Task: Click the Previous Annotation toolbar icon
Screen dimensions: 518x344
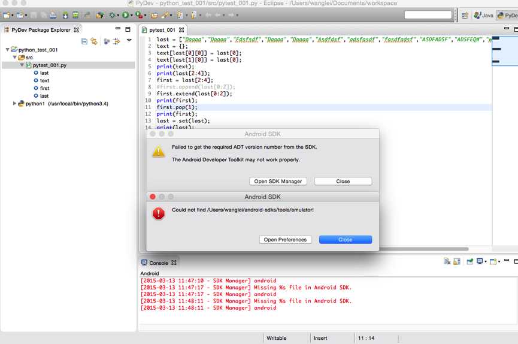Action: 193,15
